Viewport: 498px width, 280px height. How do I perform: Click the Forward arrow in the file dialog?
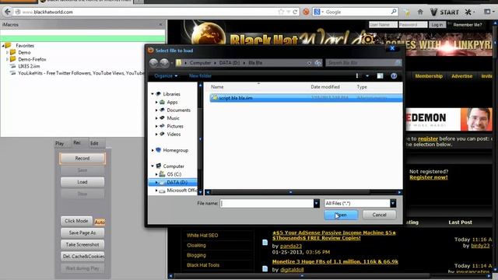[164, 63]
